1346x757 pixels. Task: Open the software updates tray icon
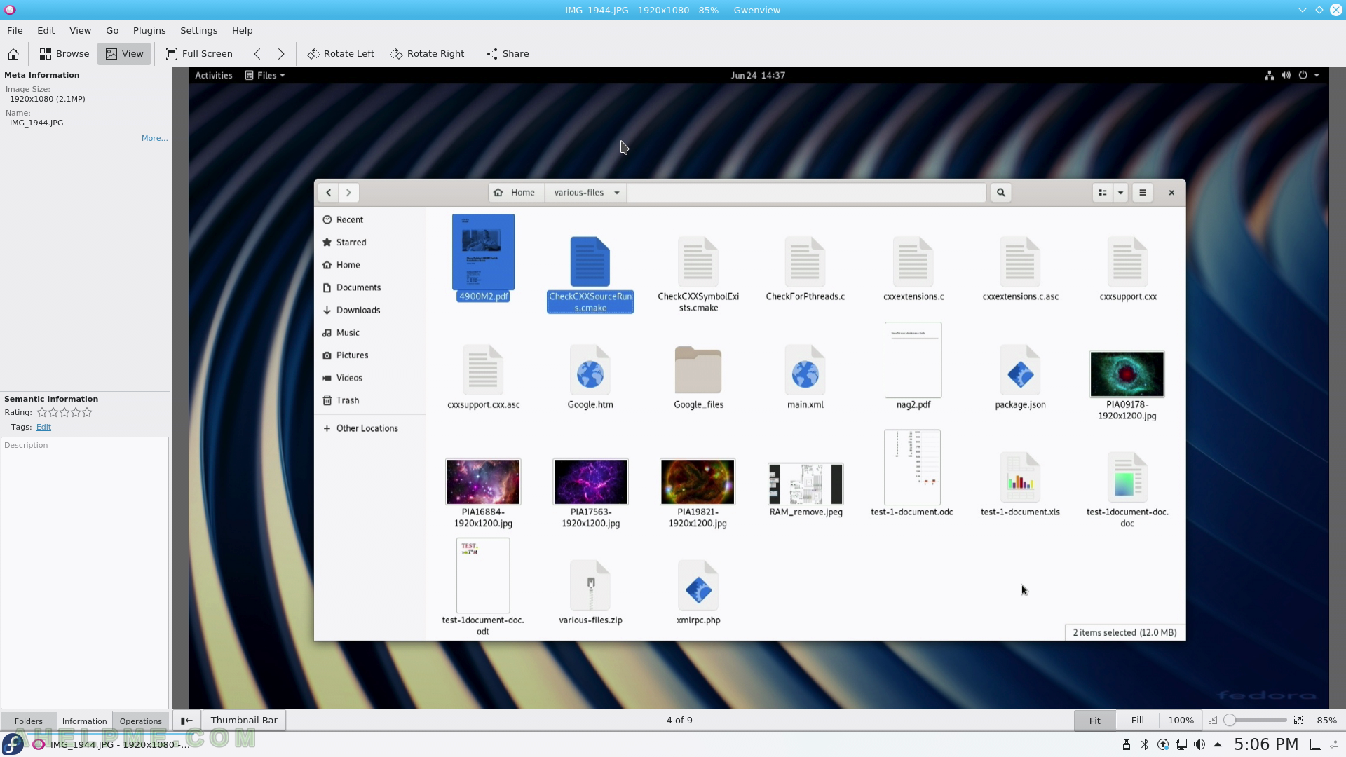[1163, 745]
